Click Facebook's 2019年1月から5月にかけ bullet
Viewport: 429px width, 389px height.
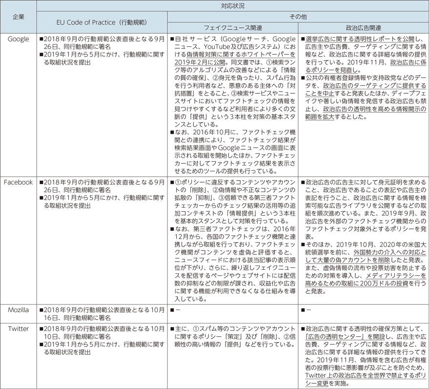[x=102, y=202]
